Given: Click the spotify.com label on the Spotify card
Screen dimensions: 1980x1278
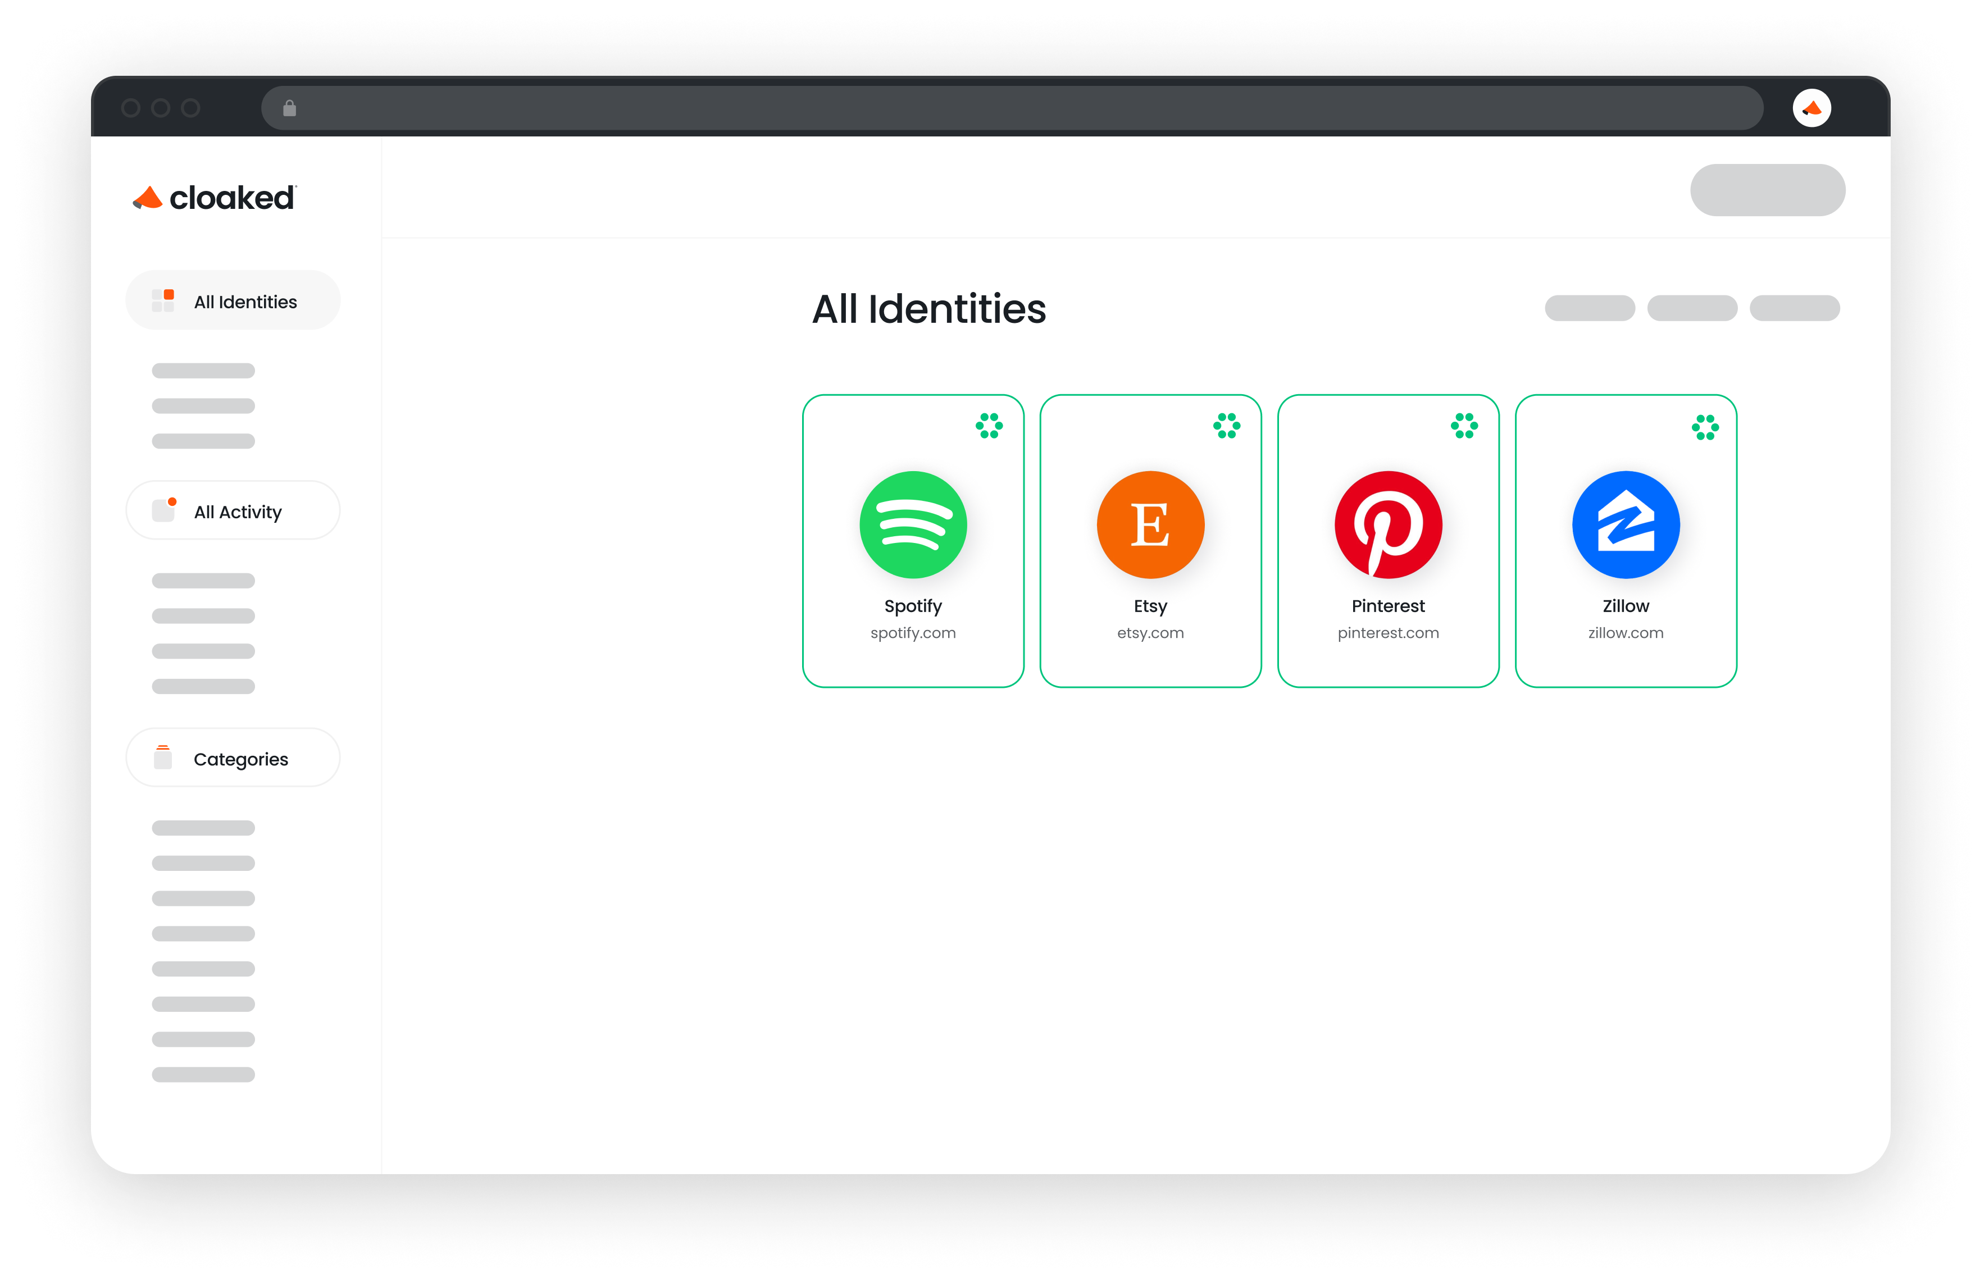Looking at the screenshot, I should click(x=912, y=632).
